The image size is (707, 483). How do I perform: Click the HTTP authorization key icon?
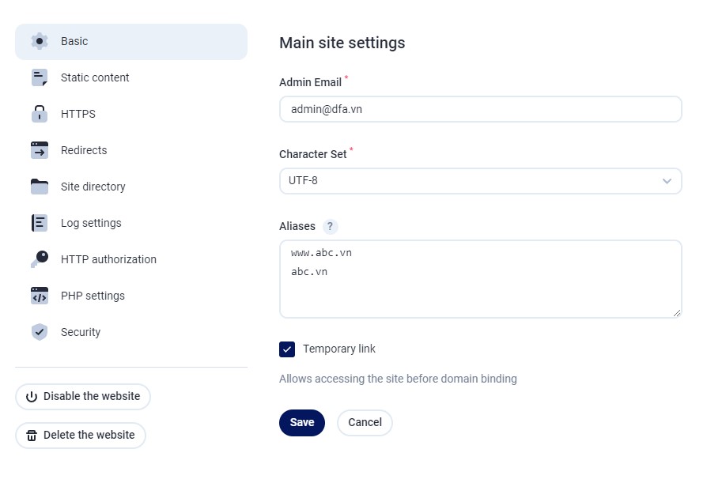click(x=40, y=259)
